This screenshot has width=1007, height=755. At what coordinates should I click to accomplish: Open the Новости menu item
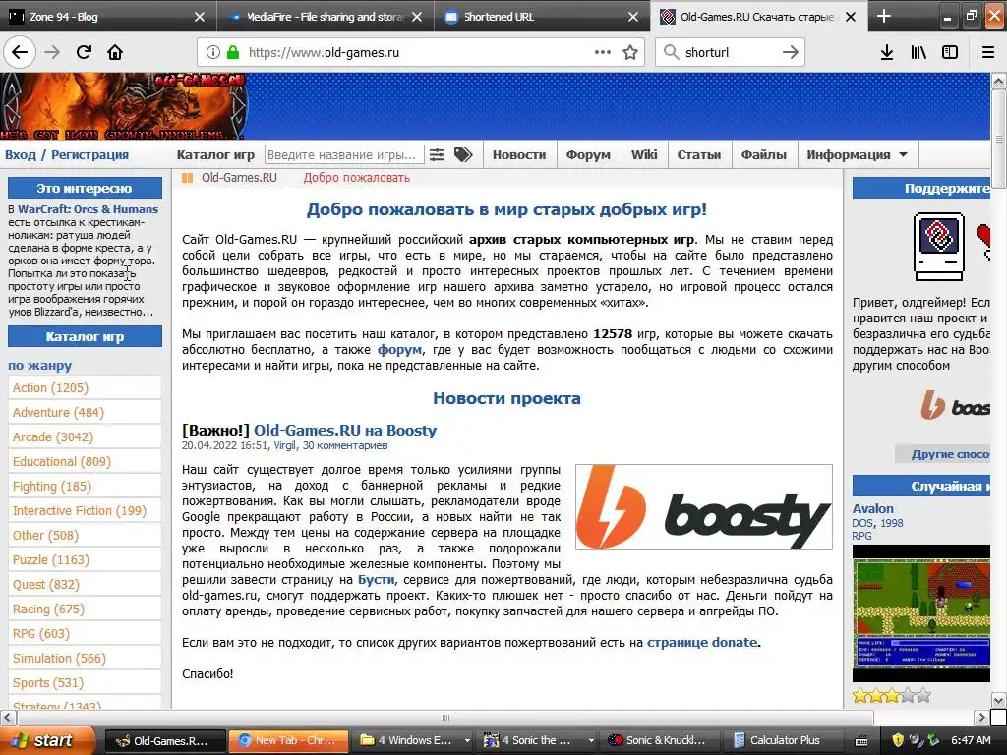519,154
